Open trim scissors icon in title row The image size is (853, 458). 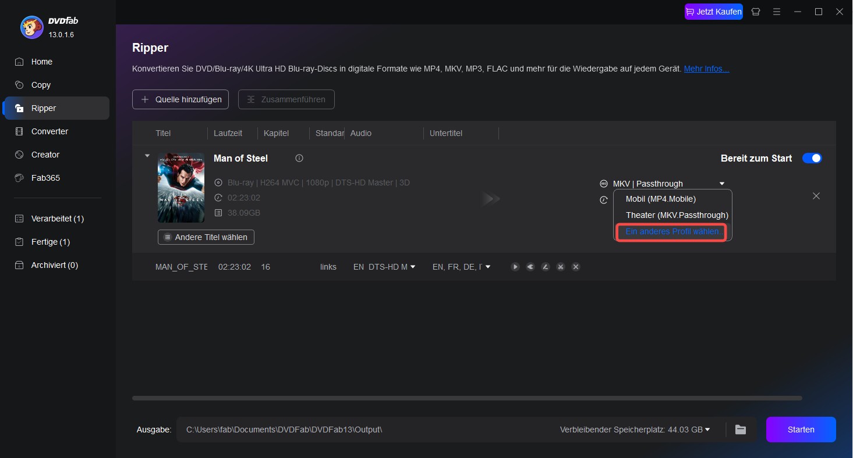pos(561,267)
